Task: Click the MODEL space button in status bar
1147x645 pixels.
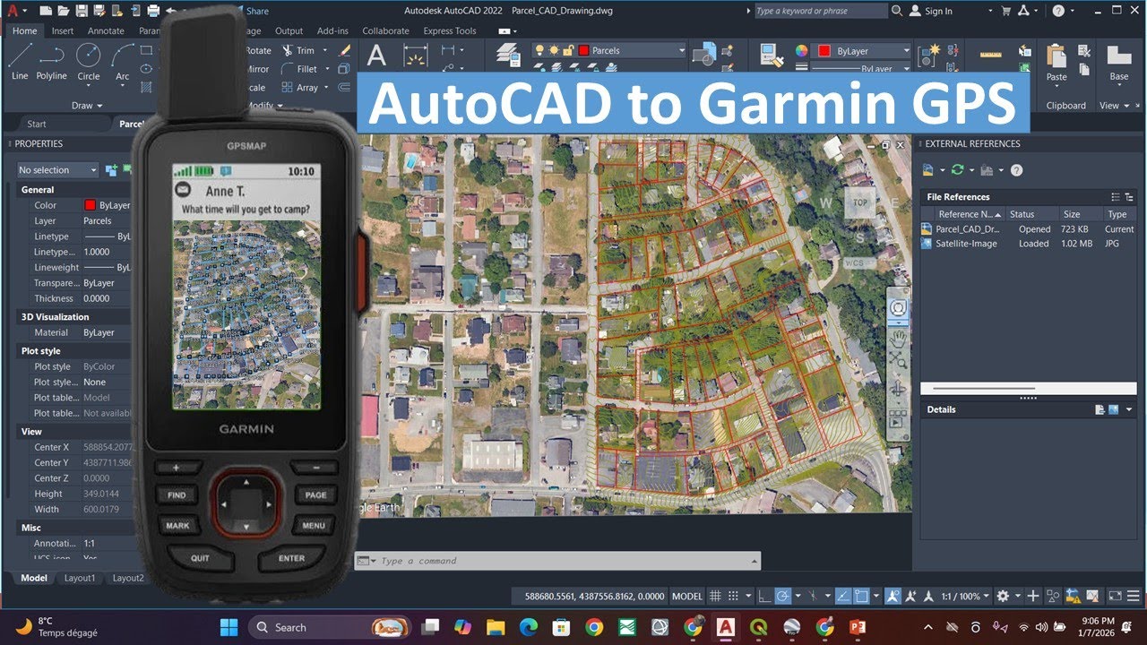Action: tap(687, 596)
